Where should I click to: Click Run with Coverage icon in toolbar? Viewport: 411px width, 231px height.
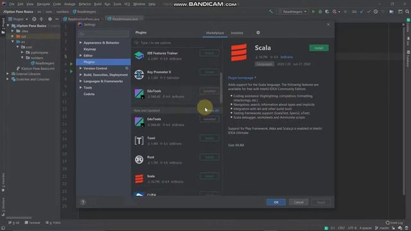coord(327,12)
